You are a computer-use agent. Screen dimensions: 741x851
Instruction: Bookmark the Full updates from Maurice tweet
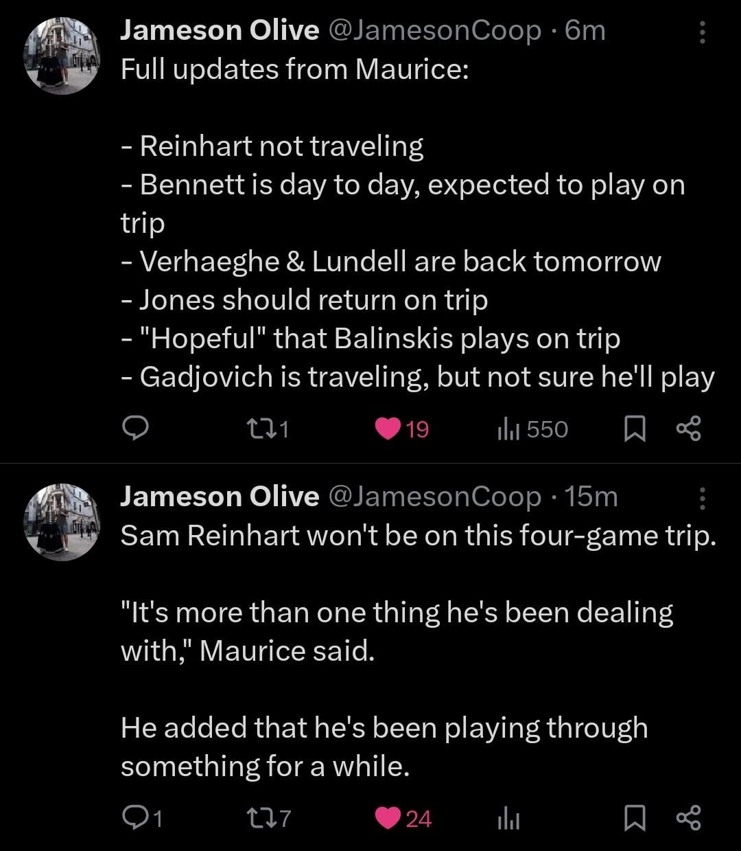coord(635,429)
